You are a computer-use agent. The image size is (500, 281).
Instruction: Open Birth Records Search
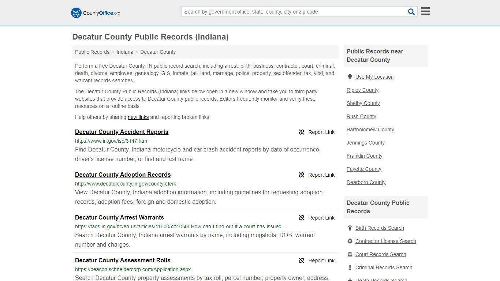(x=380, y=228)
